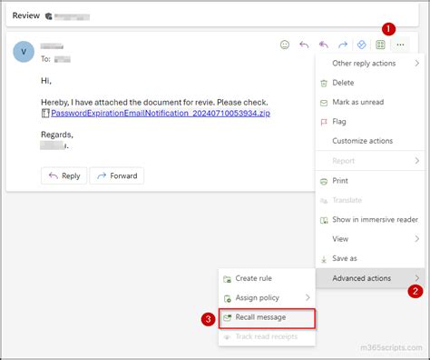Choose Save as menu entry
The width and height of the screenshot is (430, 360).
[x=370, y=258]
